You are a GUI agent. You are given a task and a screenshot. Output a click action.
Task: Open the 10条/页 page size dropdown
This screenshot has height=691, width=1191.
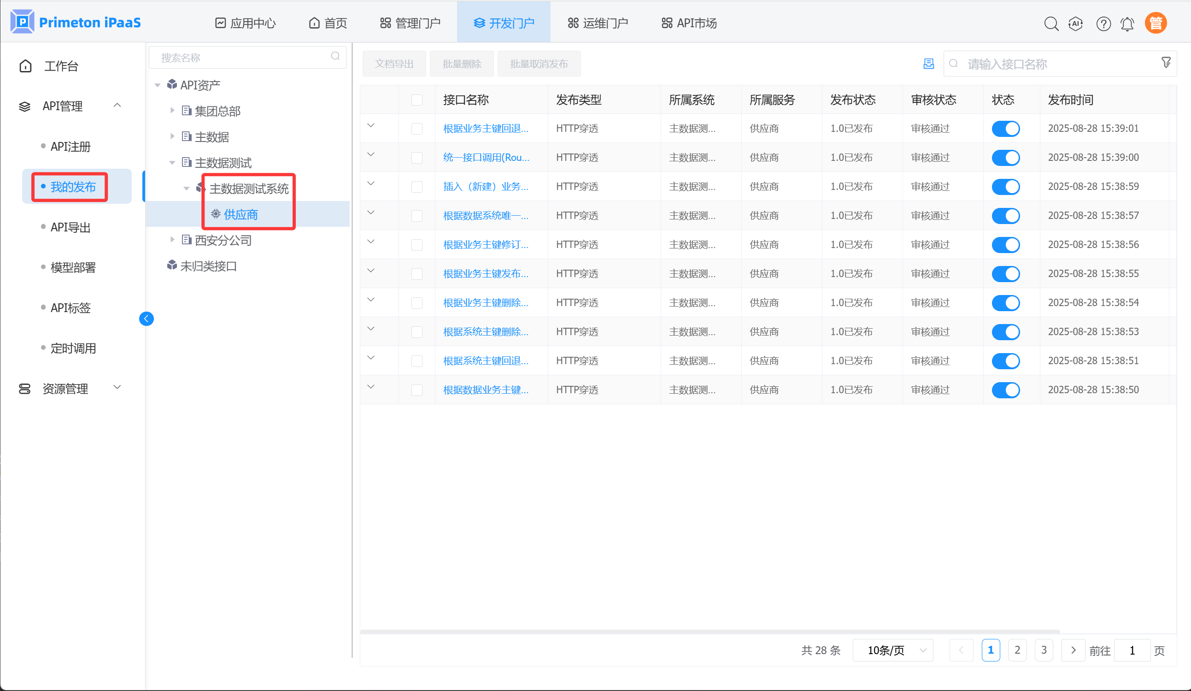tap(892, 650)
